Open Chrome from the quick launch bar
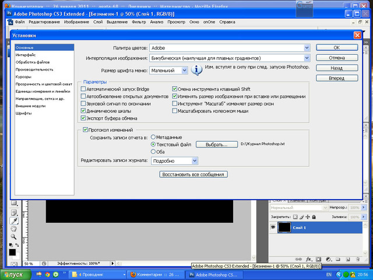 47,275
